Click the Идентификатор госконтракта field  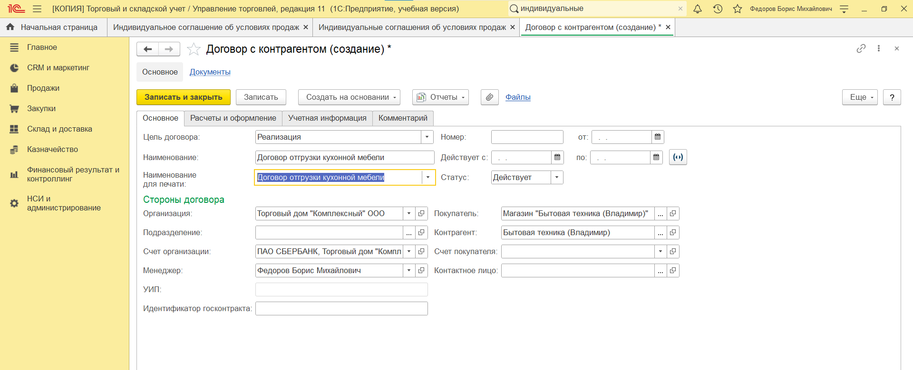pos(341,308)
